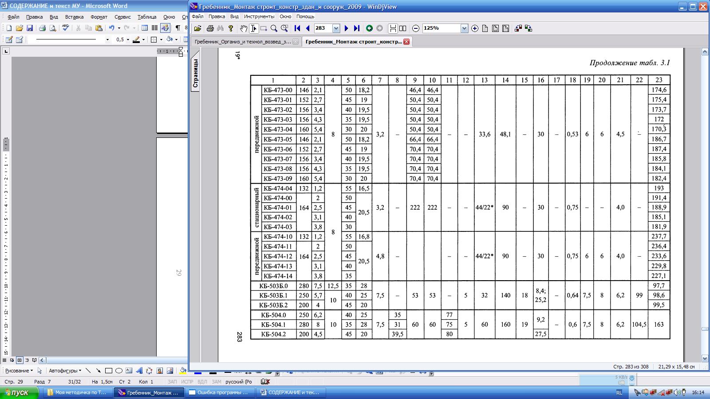Print the DjVu document
710x399 pixels.
click(210, 28)
